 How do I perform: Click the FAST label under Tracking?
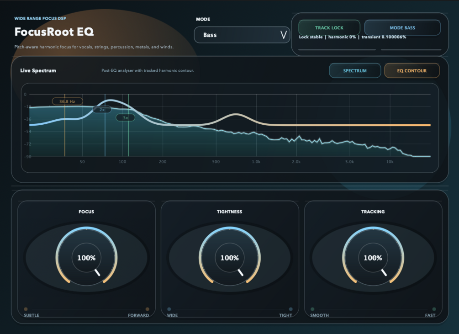click(x=430, y=315)
